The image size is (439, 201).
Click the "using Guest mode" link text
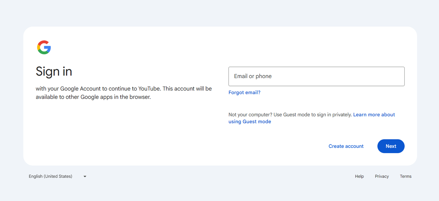250,122
